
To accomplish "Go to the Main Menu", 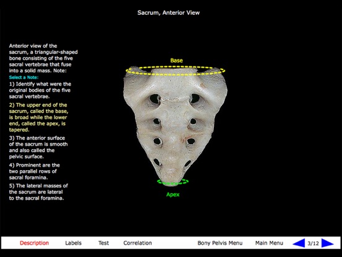I will (x=269, y=243).
